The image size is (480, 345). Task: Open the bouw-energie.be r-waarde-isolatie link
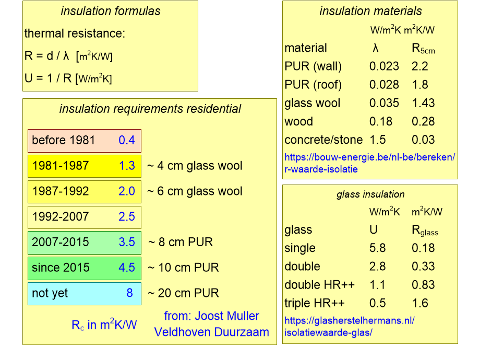click(369, 163)
